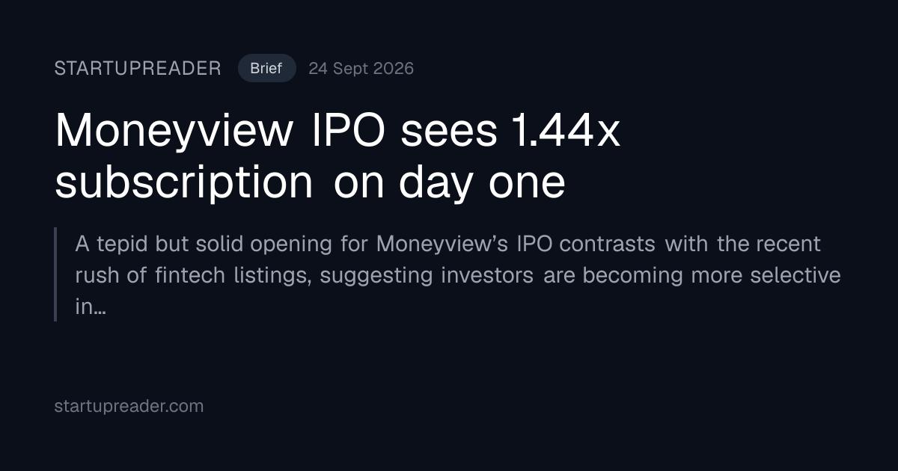The width and height of the screenshot is (898, 471).
Task: Click the 24 Sept 2026 date
Action: (361, 69)
